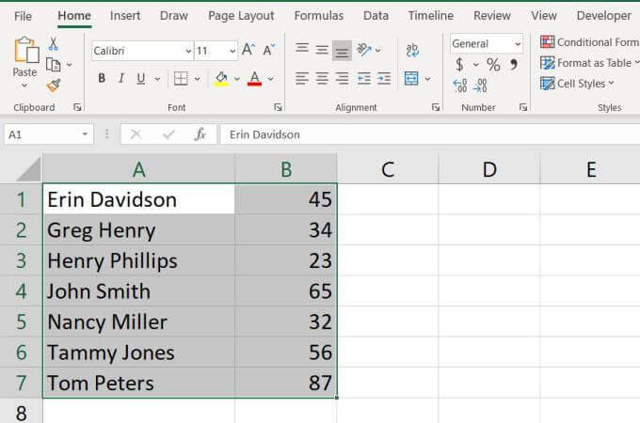Screen dimensions: 640x423
Task: Open Insert Function fx dialog
Action: pos(200,134)
